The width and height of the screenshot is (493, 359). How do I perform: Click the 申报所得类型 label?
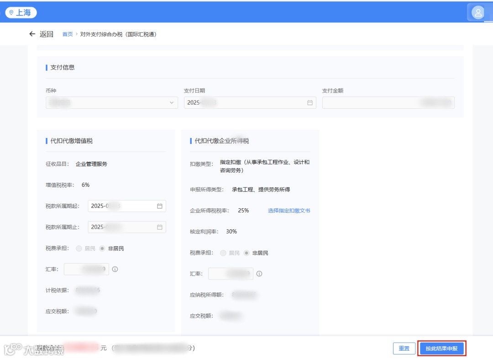tap(207, 190)
